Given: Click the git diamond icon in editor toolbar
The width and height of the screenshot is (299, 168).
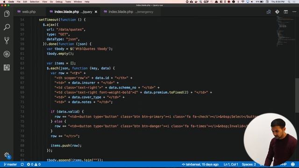Looking at the screenshot, I should 277,12.
